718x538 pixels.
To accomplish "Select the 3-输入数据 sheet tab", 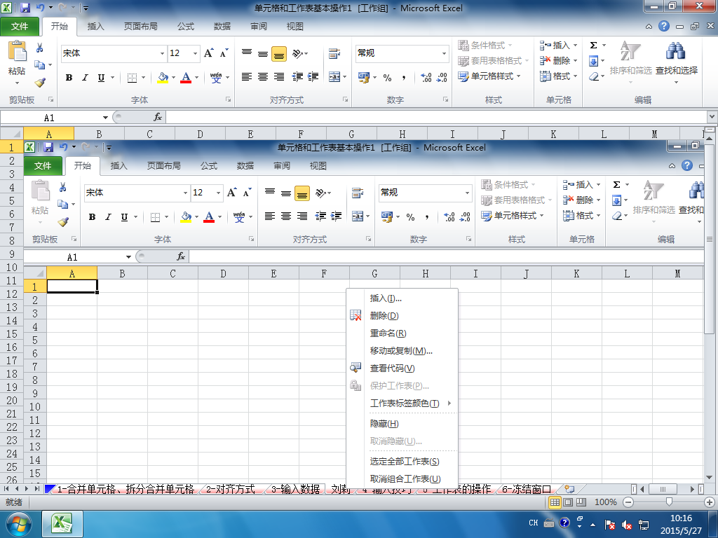I will point(295,490).
